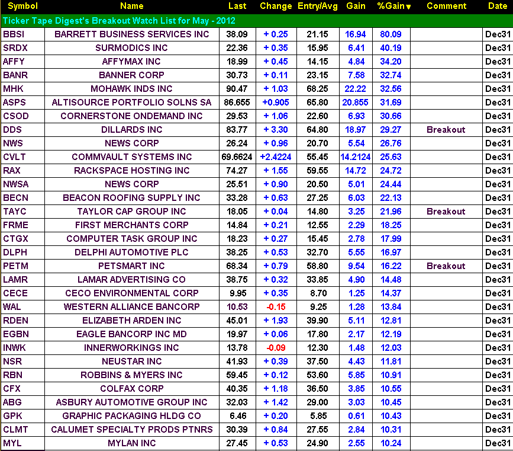Select CECO ENVIRONMENTAL CORP name

coord(131,293)
